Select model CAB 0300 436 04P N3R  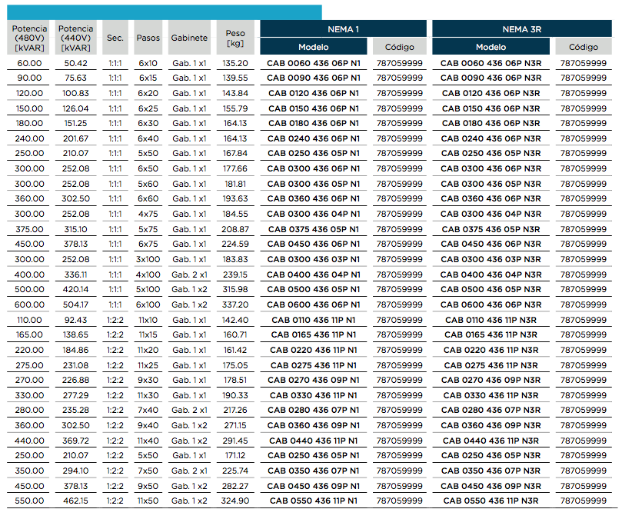coord(491,214)
